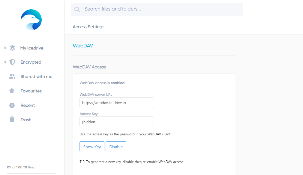Click the My Icedrive layers icon
This screenshot has height=175, width=303.
[x=12, y=48]
